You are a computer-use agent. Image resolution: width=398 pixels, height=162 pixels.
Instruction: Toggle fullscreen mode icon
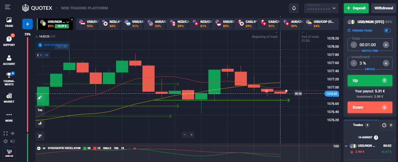[5, 134]
